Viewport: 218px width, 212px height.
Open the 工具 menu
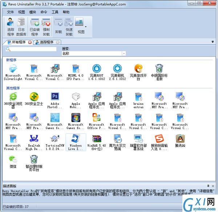tap(55, 12)
